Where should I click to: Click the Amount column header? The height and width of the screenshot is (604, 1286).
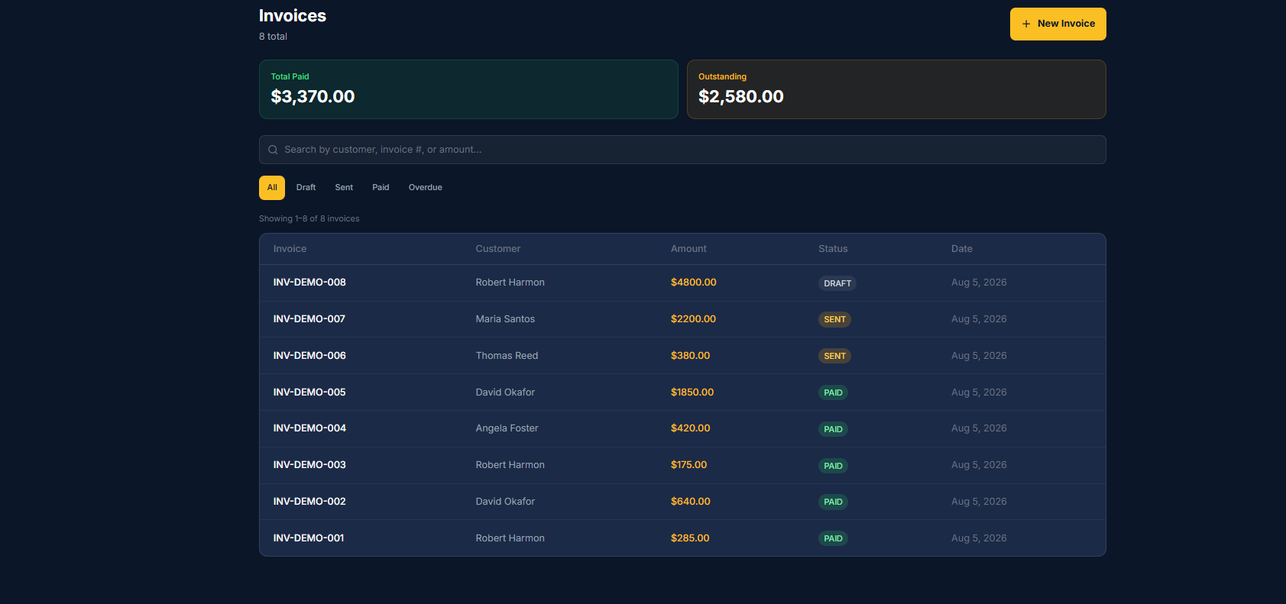tap(688, 249)
